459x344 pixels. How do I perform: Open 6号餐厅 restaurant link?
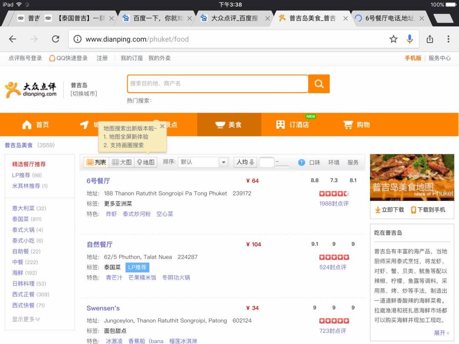coord(98,181)
